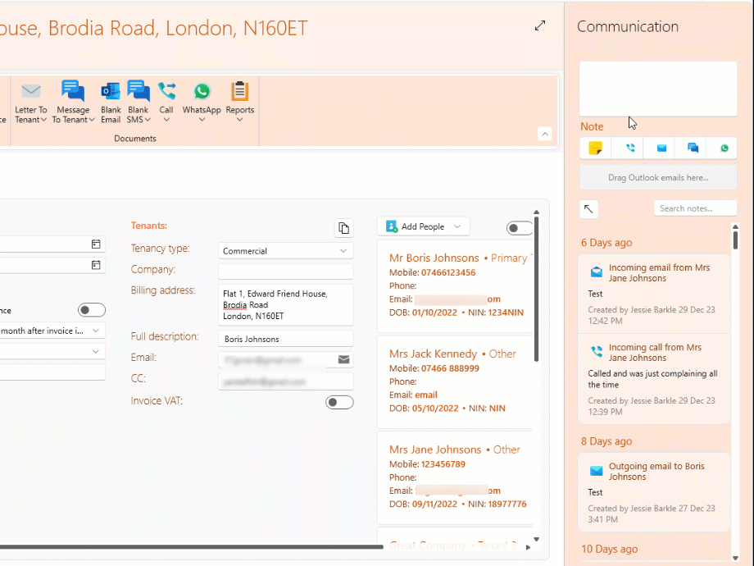Open the Reports menu
The height and width of the screenshot is (566, 754).
239,102
